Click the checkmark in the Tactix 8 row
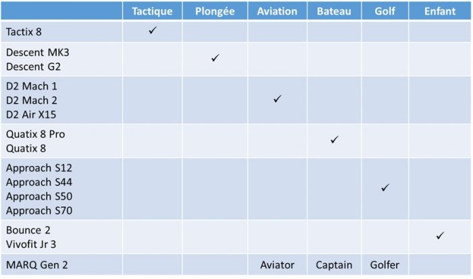This screenshot has height=279, width=473. [153, 31]
